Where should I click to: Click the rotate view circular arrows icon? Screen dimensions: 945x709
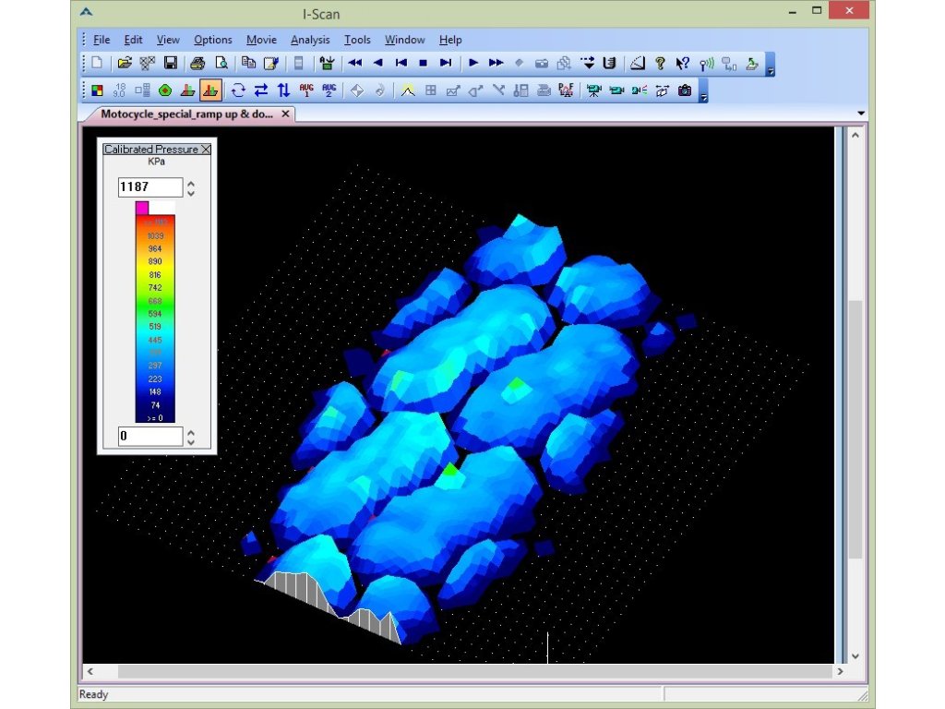click(x=238, y=90)
